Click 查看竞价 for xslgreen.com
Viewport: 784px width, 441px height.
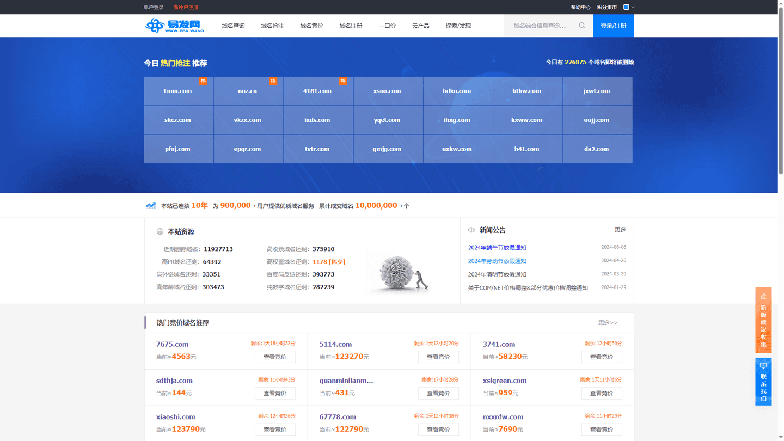[x=602, y=393]
